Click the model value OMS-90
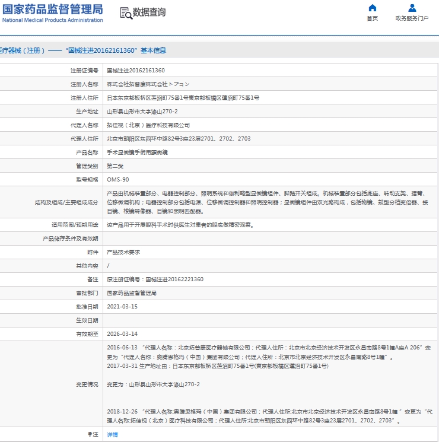The image size is (439, 442). pos(117,179)
